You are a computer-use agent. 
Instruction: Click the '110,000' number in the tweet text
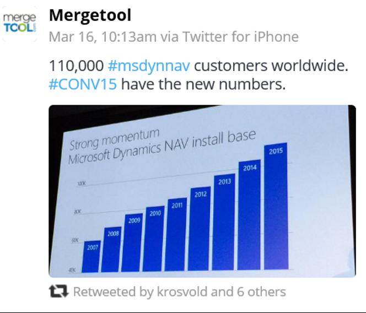coord(76,66)
